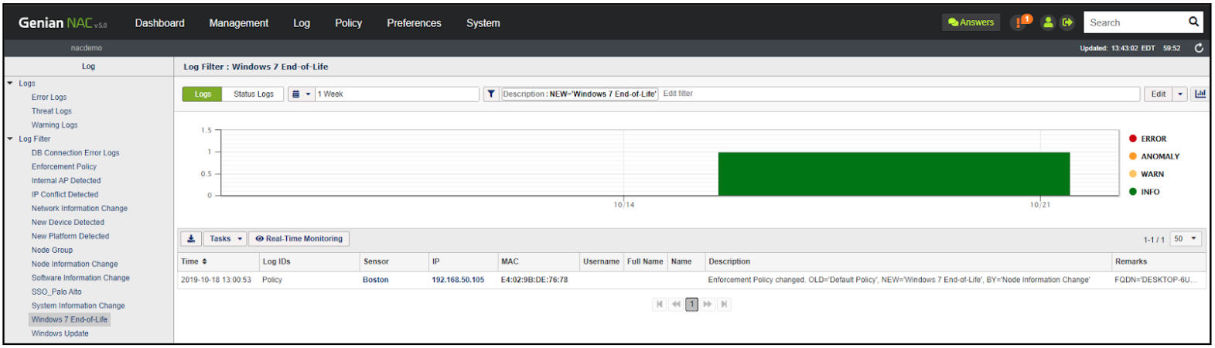
Task: Open the alert notifications icon with badge
Action: point(1022,22)
